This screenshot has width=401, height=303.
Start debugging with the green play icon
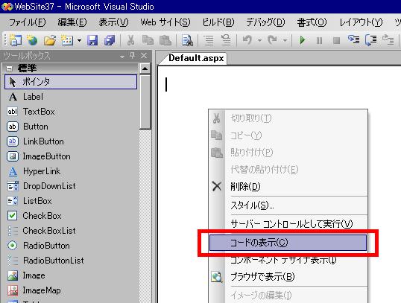click(303, 40)
